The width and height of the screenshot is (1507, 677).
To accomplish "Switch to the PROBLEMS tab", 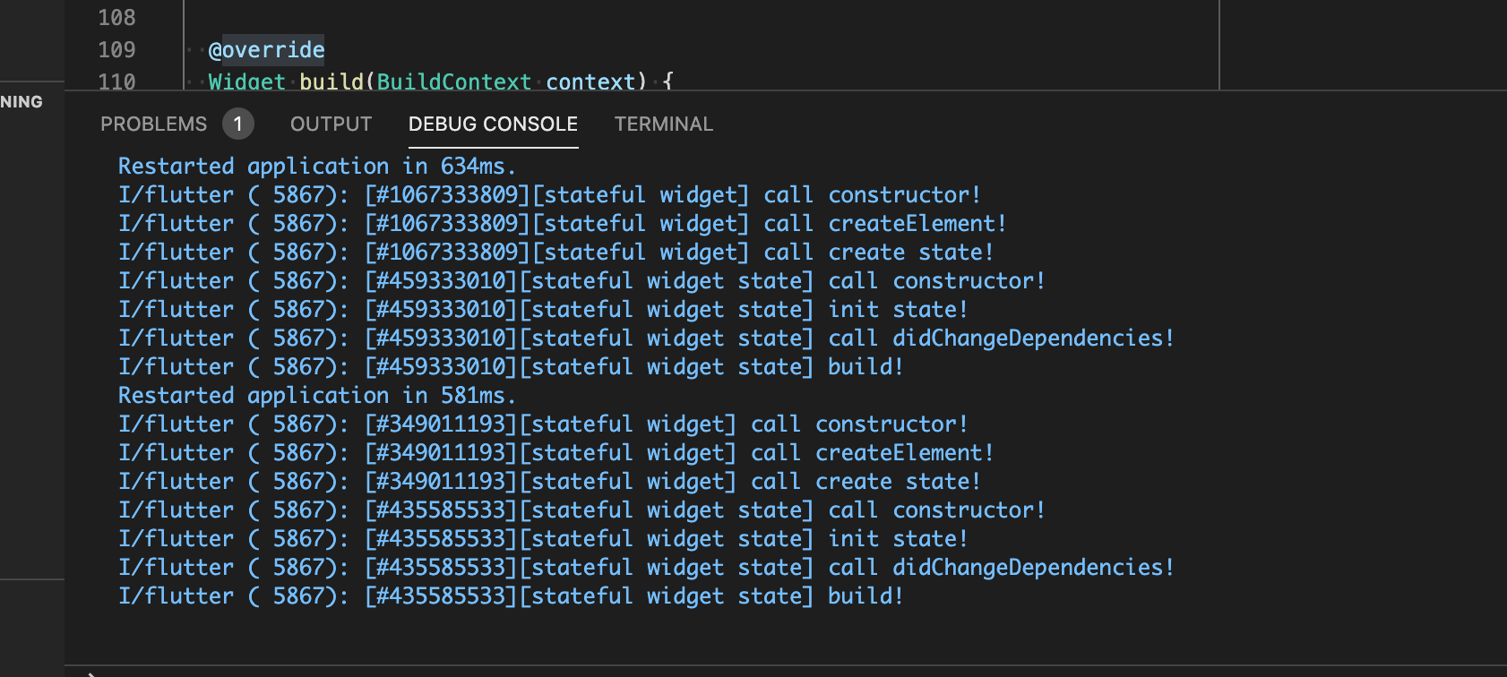I will tap(153, 124).
